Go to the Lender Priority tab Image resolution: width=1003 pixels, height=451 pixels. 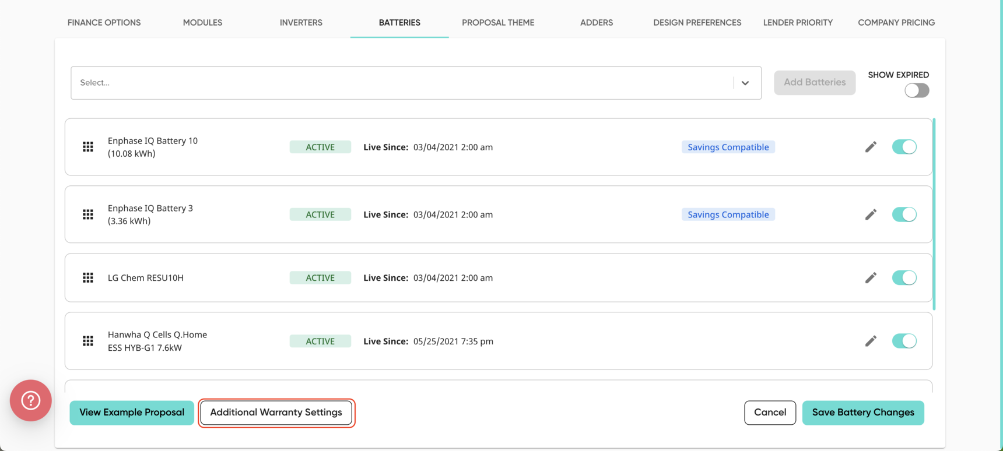coord(798,22)
